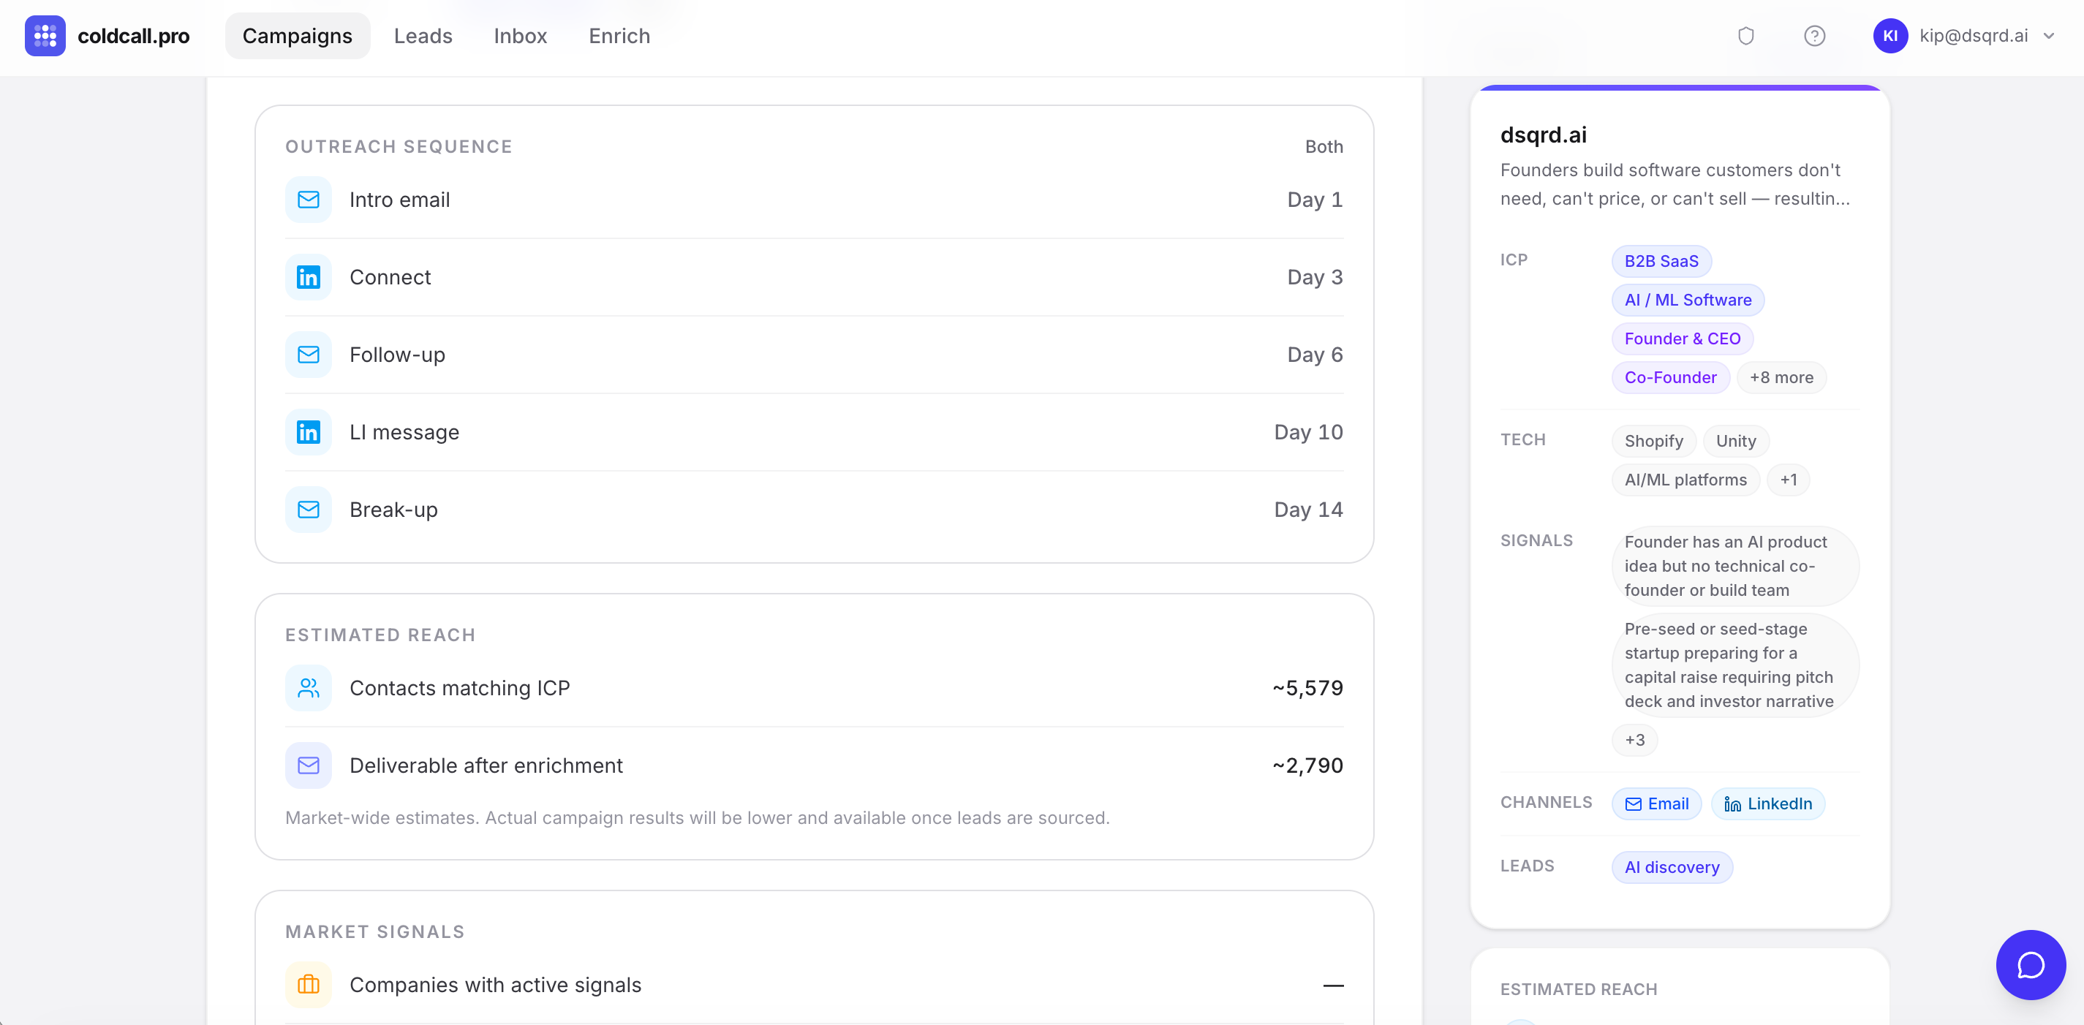Click the coldcall.pro logo icon
Viewport: 2084px width, 1025px height.
tap(45, 36)
